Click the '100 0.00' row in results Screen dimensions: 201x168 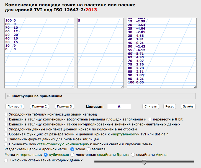(136, 82)
